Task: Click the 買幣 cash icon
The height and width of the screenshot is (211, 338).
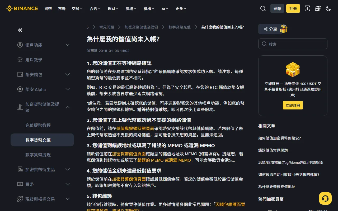Action: [x=20, y=184]
